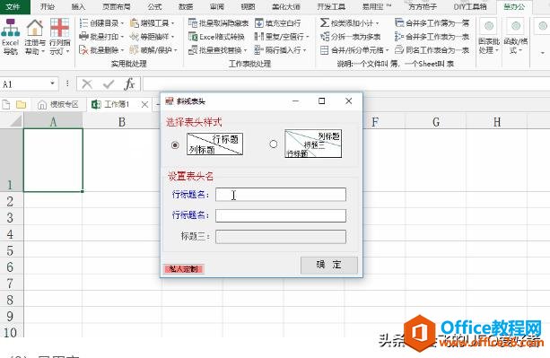Switch to the 开发工具 Developer tab
Screen dimensions: 550x358
331,6
